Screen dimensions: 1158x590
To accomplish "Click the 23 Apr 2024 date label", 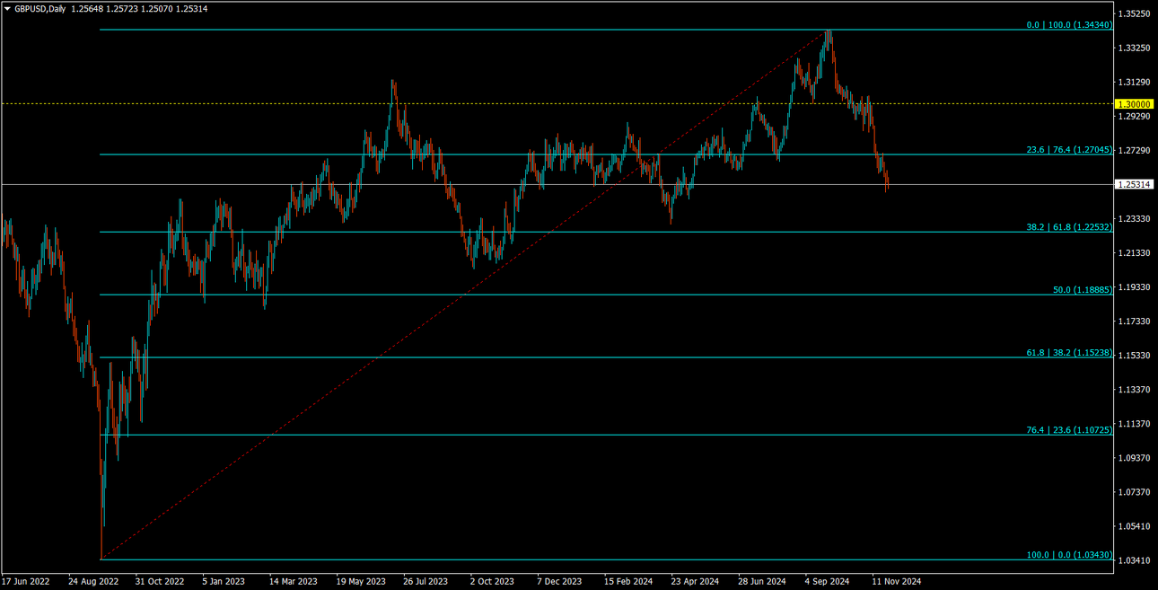I will pyautogui.click(x=696, y=581).
